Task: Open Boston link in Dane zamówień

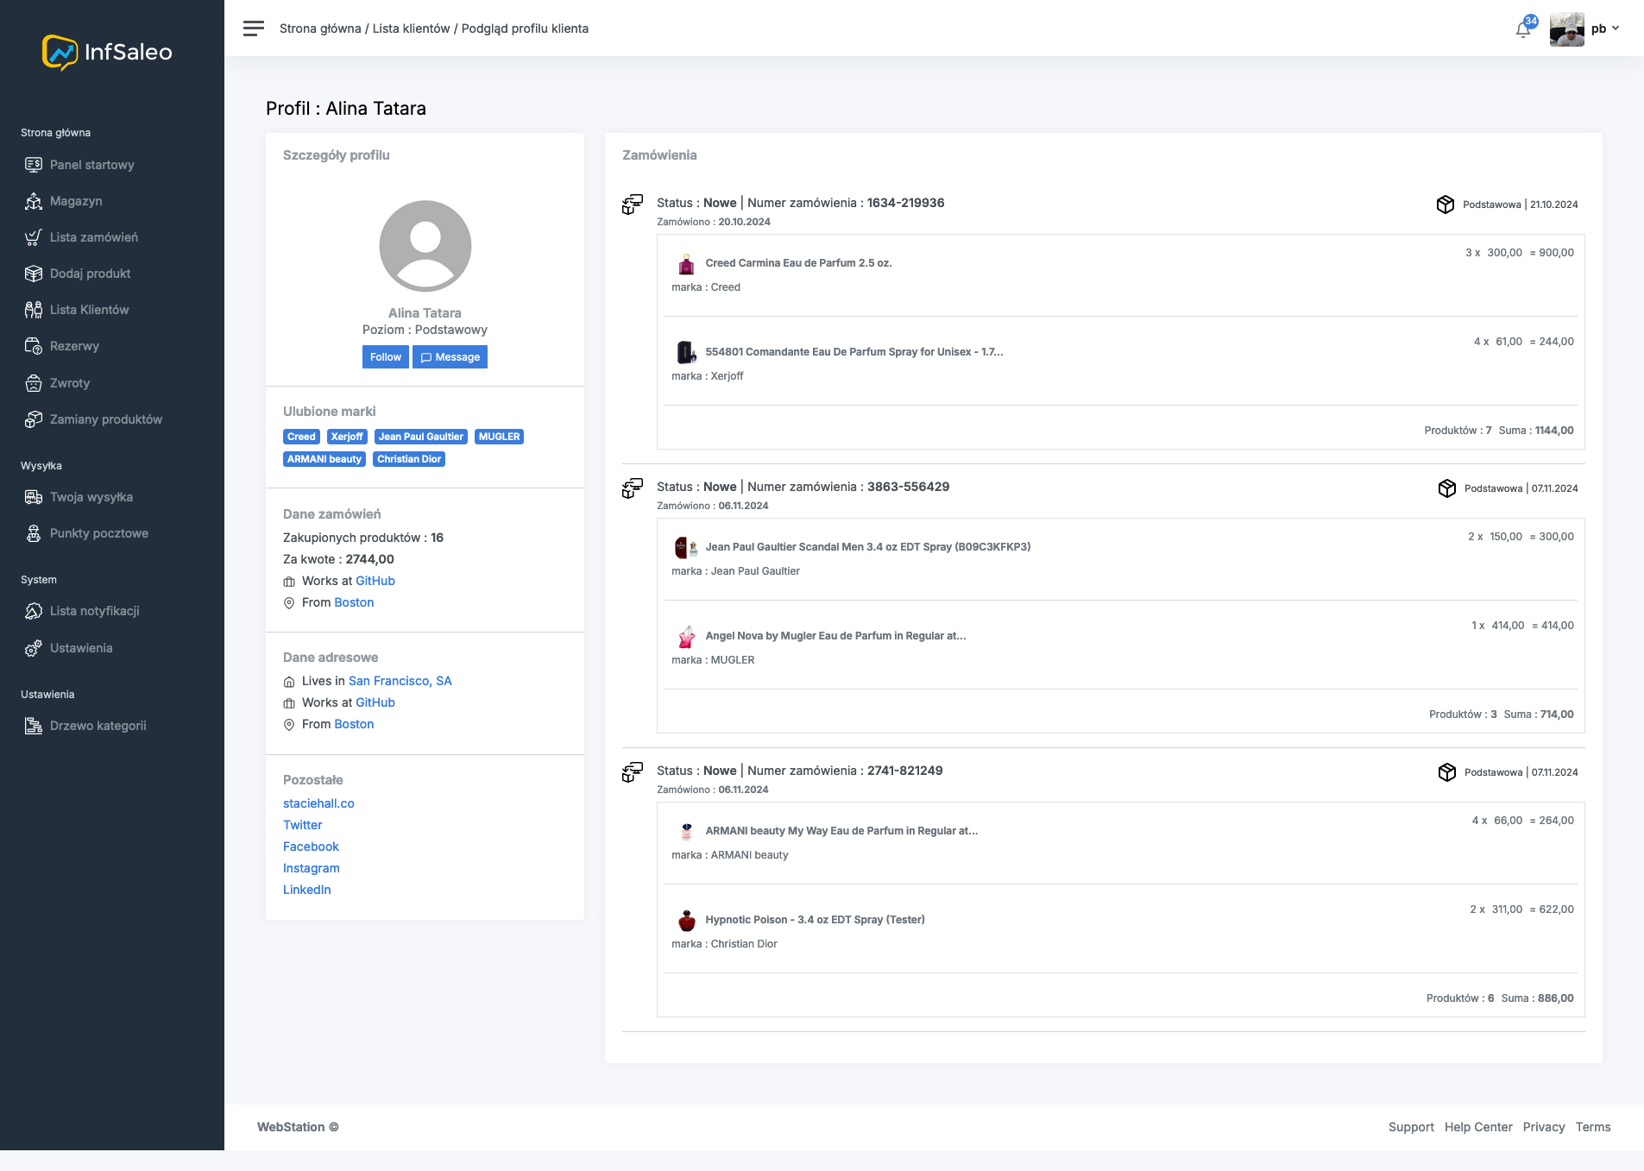Action: point(355,602)
